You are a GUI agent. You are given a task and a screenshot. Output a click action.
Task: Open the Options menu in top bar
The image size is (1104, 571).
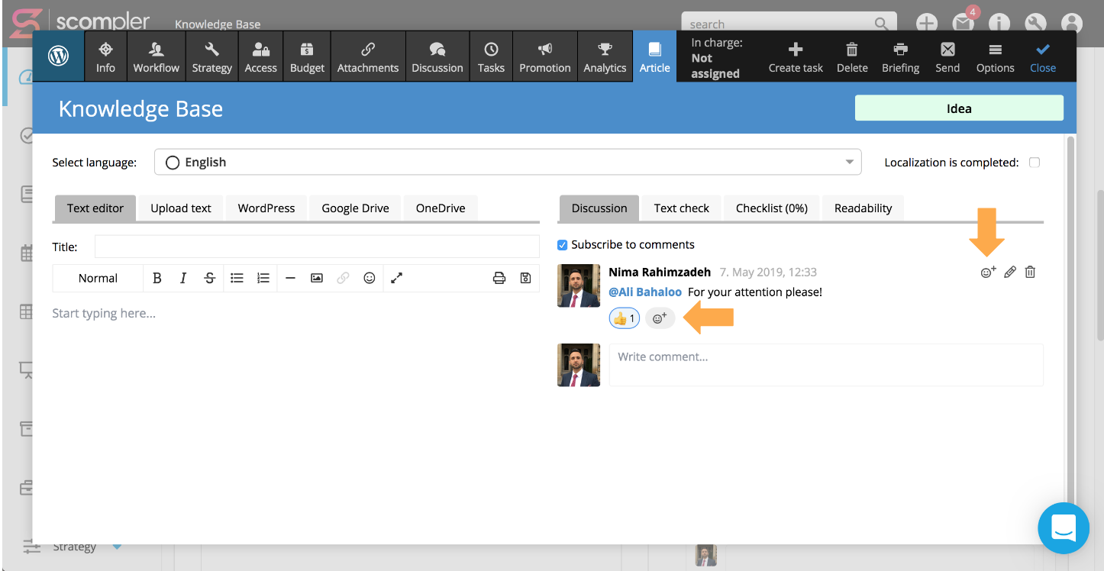[995, 58]
